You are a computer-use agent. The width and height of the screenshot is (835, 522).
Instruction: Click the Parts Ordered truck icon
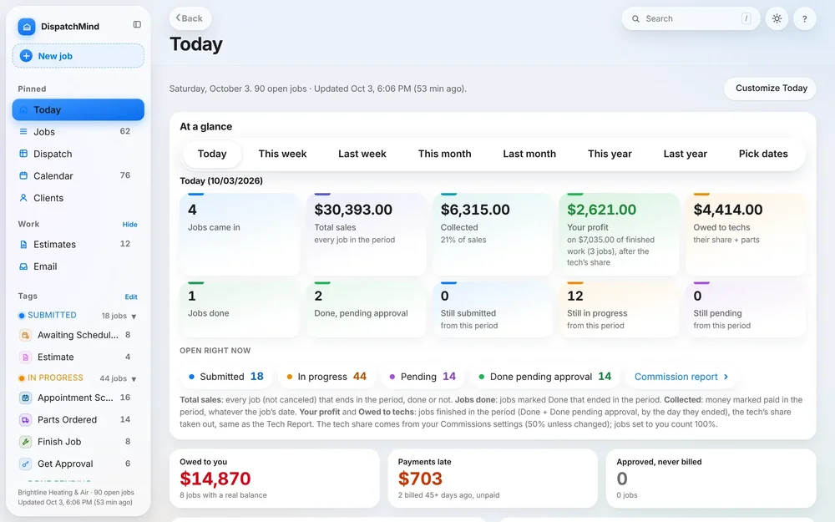[x=25, y=420]
